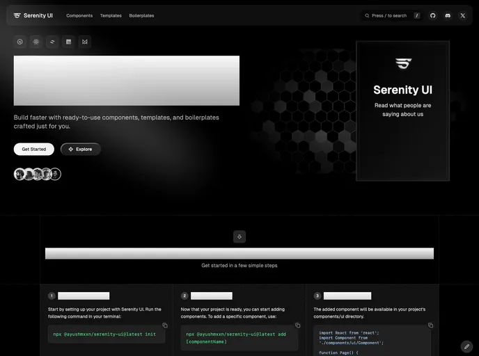Click the user avatars group
Image resolution: width=479 pixels, height=356 pixels.
(x=38, y=175)
